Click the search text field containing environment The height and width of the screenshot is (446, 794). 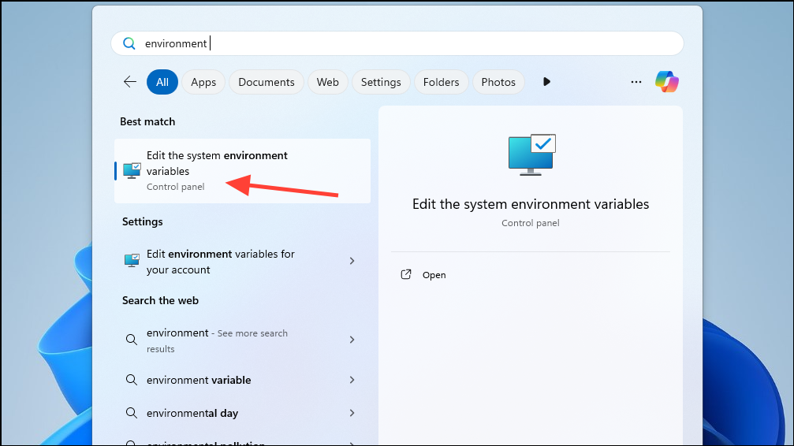point(397,43)
